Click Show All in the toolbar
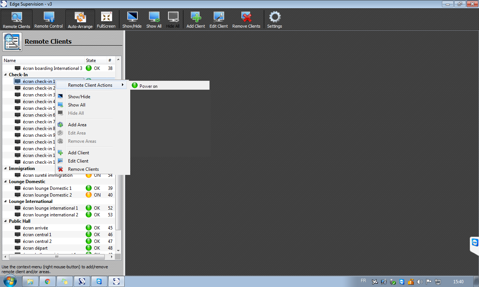Screen dimensions: 479x287 coord(154,19)
